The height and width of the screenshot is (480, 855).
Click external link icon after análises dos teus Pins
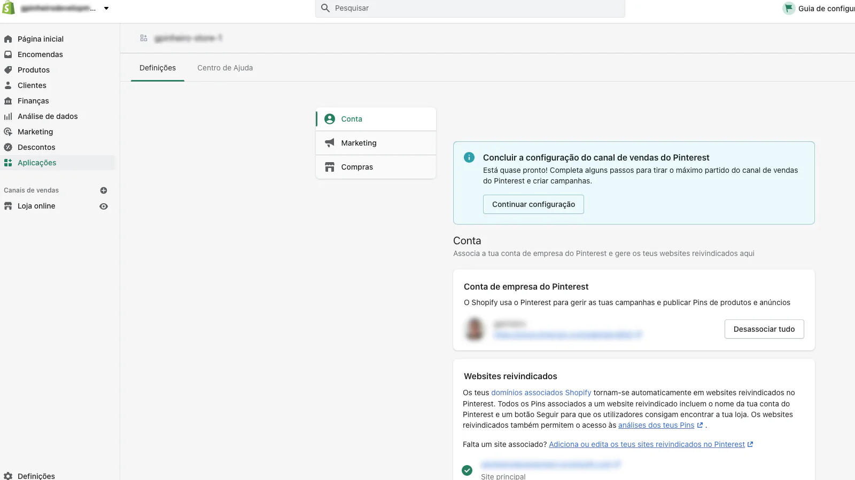700,425
